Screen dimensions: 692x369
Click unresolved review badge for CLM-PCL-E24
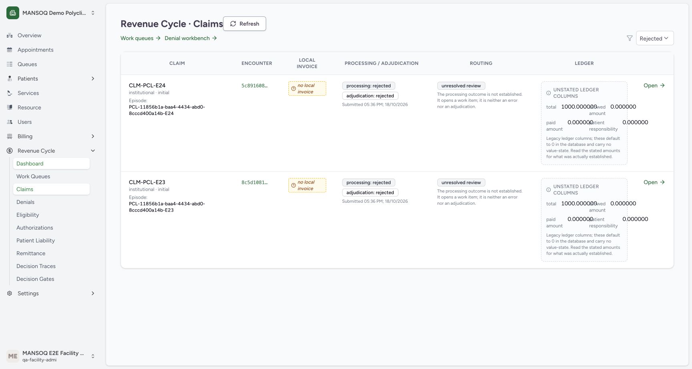(461, 86)
